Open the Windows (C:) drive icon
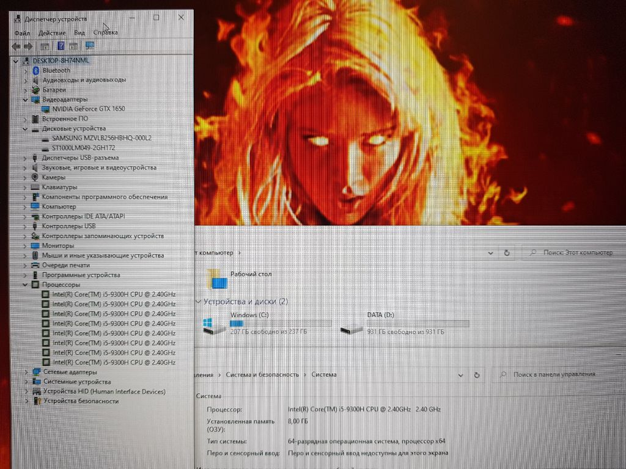The image size is (626, 469). coord(215,327)
